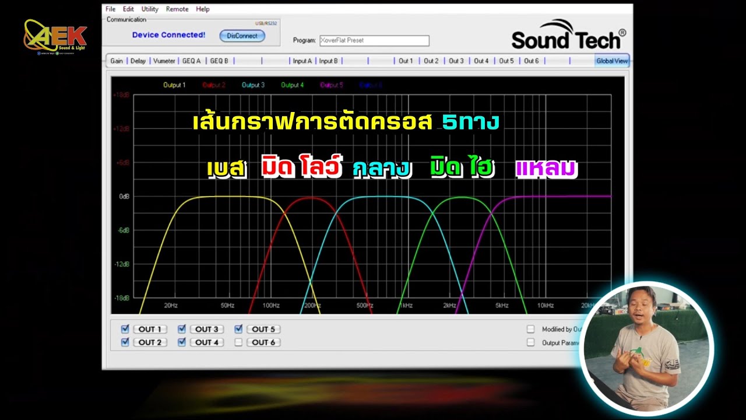Uncheck the OUT 1 checkbox
746x420 pixels.
[x=125, y=329]
